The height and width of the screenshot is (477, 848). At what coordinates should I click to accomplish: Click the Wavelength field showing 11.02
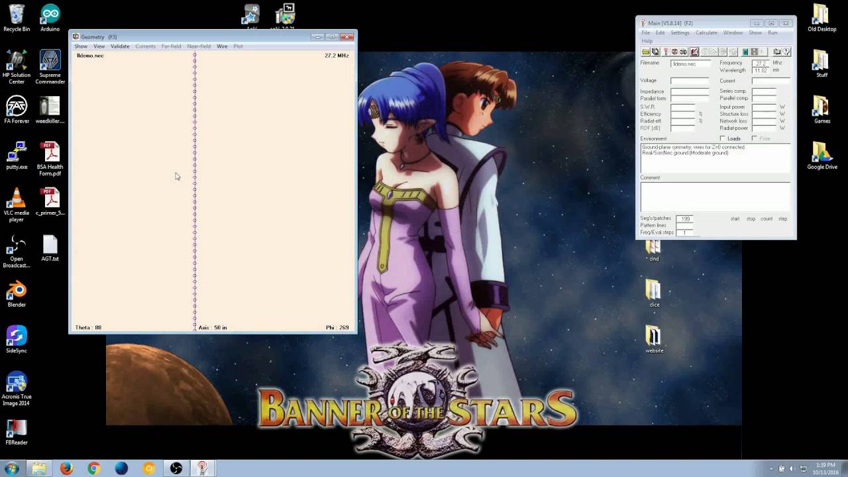click(760, 70)
